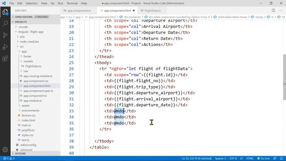Image resolution: width=286 pixels, height=161 pixels.
Task: Open the Extensions view icon
Action: tap(5, 59)
